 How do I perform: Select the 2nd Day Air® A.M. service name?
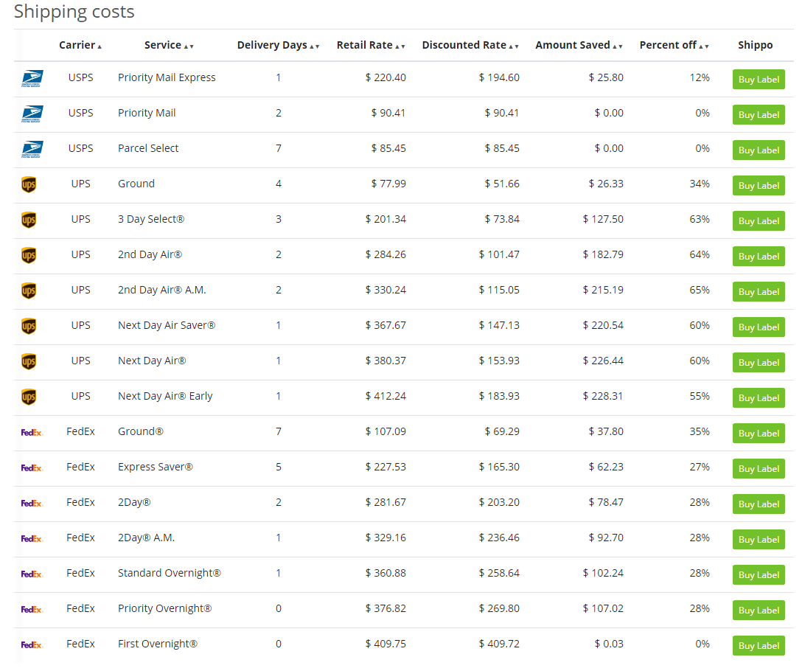161,290
